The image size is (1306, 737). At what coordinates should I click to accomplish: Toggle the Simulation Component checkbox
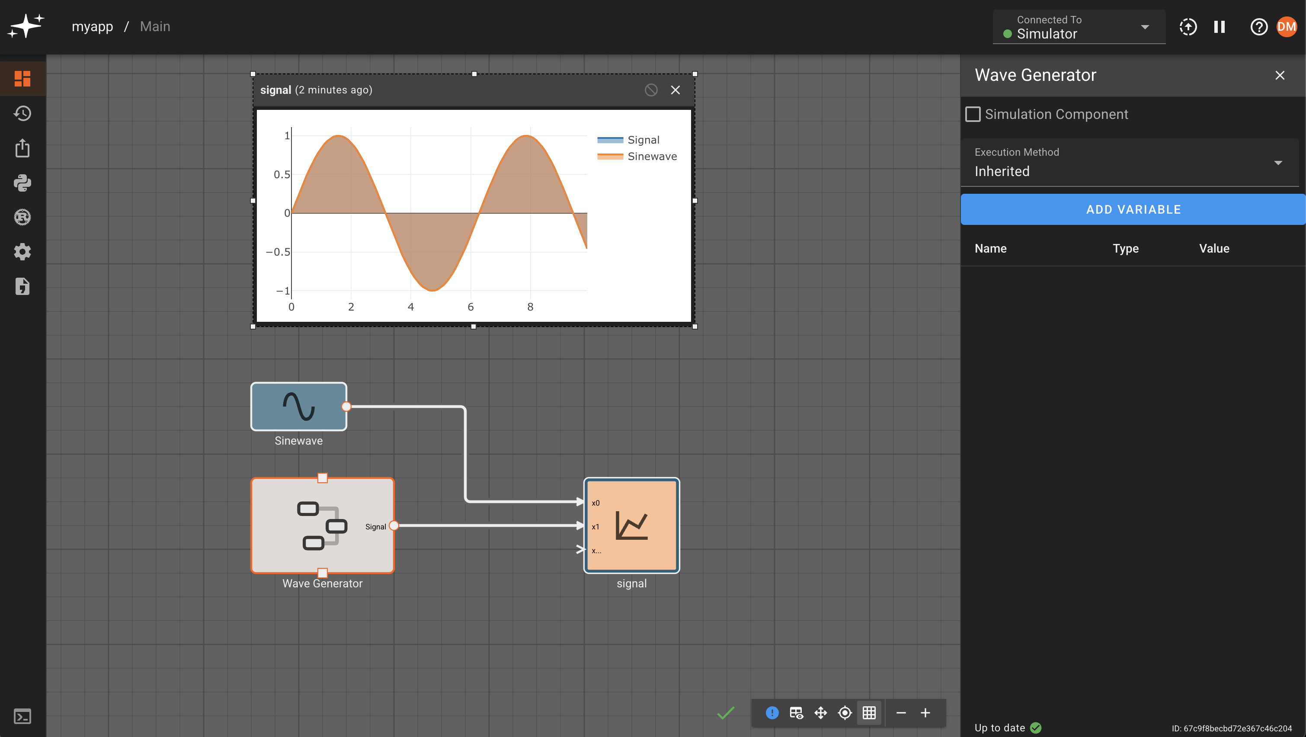pos(973,114)
